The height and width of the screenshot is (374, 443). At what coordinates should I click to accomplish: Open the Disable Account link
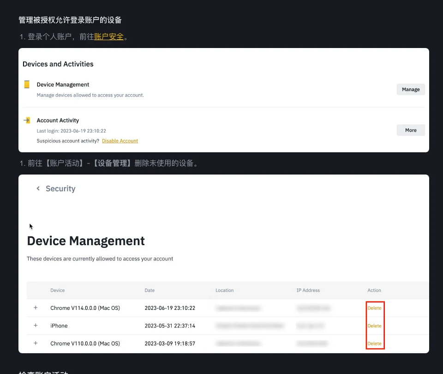[120, 141]
